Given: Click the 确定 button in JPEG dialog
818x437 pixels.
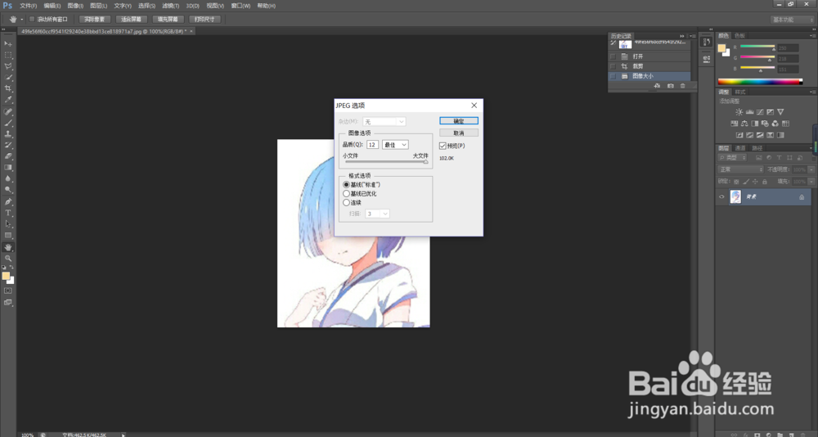Looking at the screenshot, I should (x=459, y=120).
